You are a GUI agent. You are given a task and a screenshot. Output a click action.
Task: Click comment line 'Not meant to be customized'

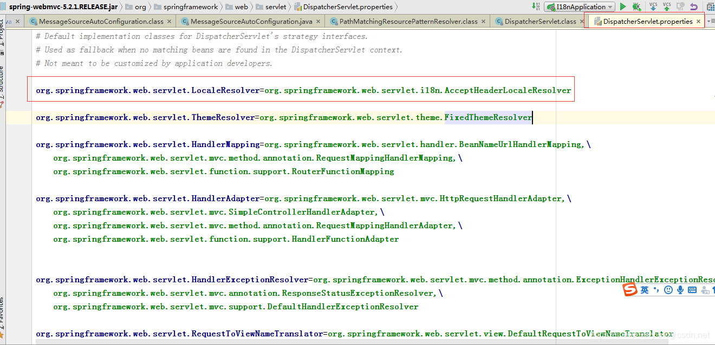pos(154,63)
